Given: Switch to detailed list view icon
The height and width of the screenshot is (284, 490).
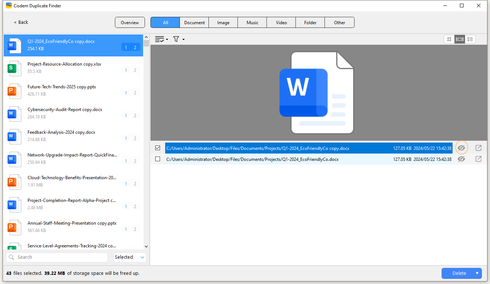Looking at the screenshot, I should click(x=470, y=39).
